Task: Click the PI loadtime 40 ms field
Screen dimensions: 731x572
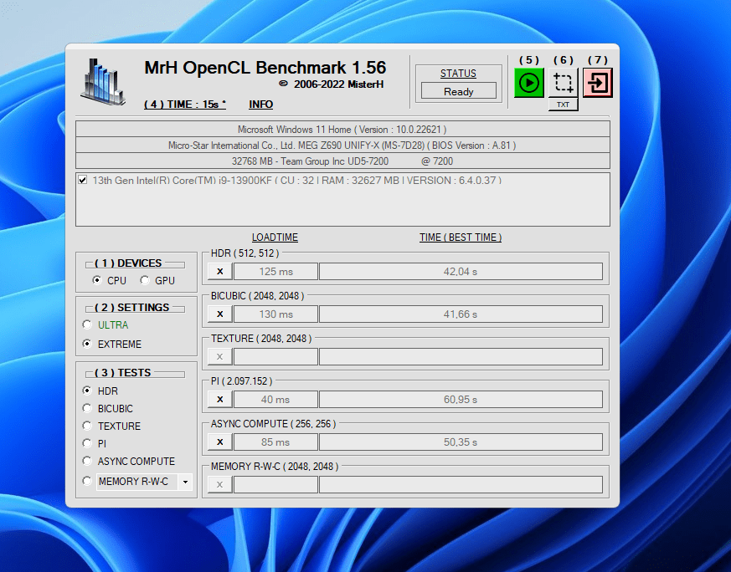Action: tap(276, 400)
